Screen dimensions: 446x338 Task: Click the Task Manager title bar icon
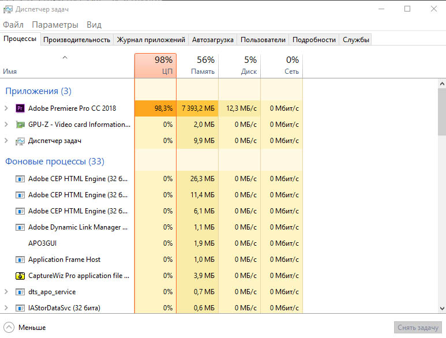point(8,9)
